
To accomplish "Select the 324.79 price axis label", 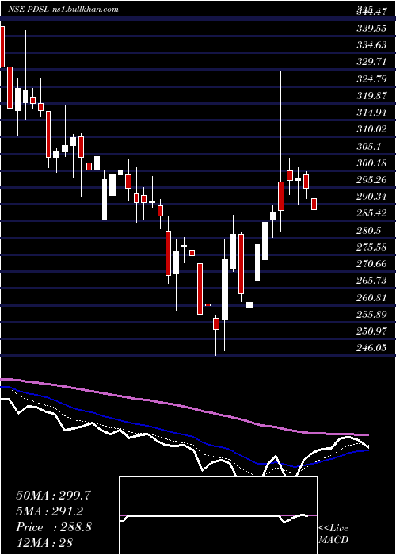I will [371, 79].
